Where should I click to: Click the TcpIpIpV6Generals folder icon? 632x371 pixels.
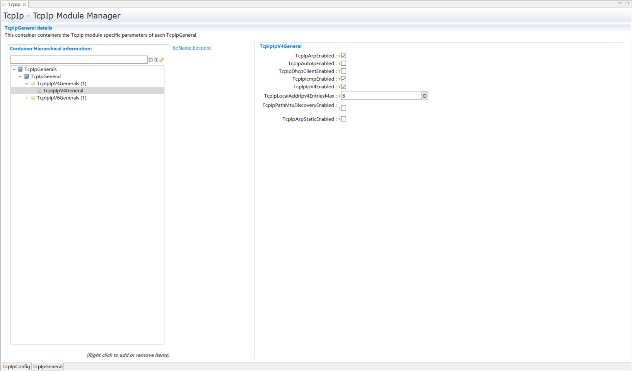point(33,98)
